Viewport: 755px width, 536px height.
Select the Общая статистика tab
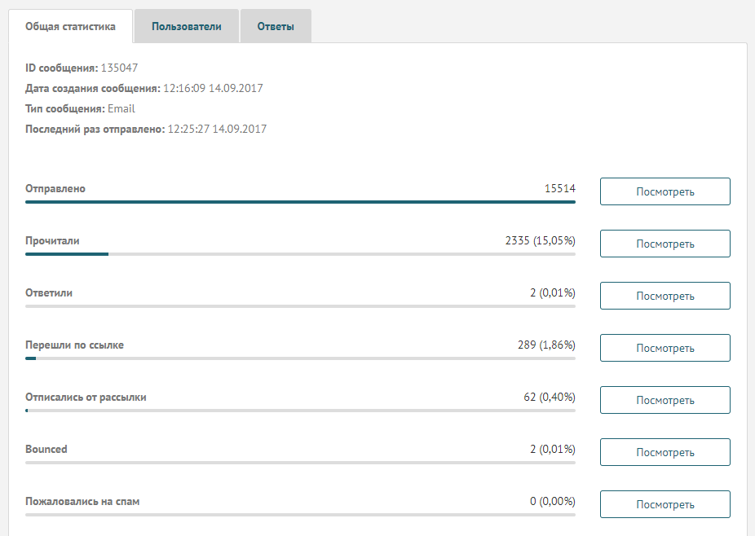70,26
